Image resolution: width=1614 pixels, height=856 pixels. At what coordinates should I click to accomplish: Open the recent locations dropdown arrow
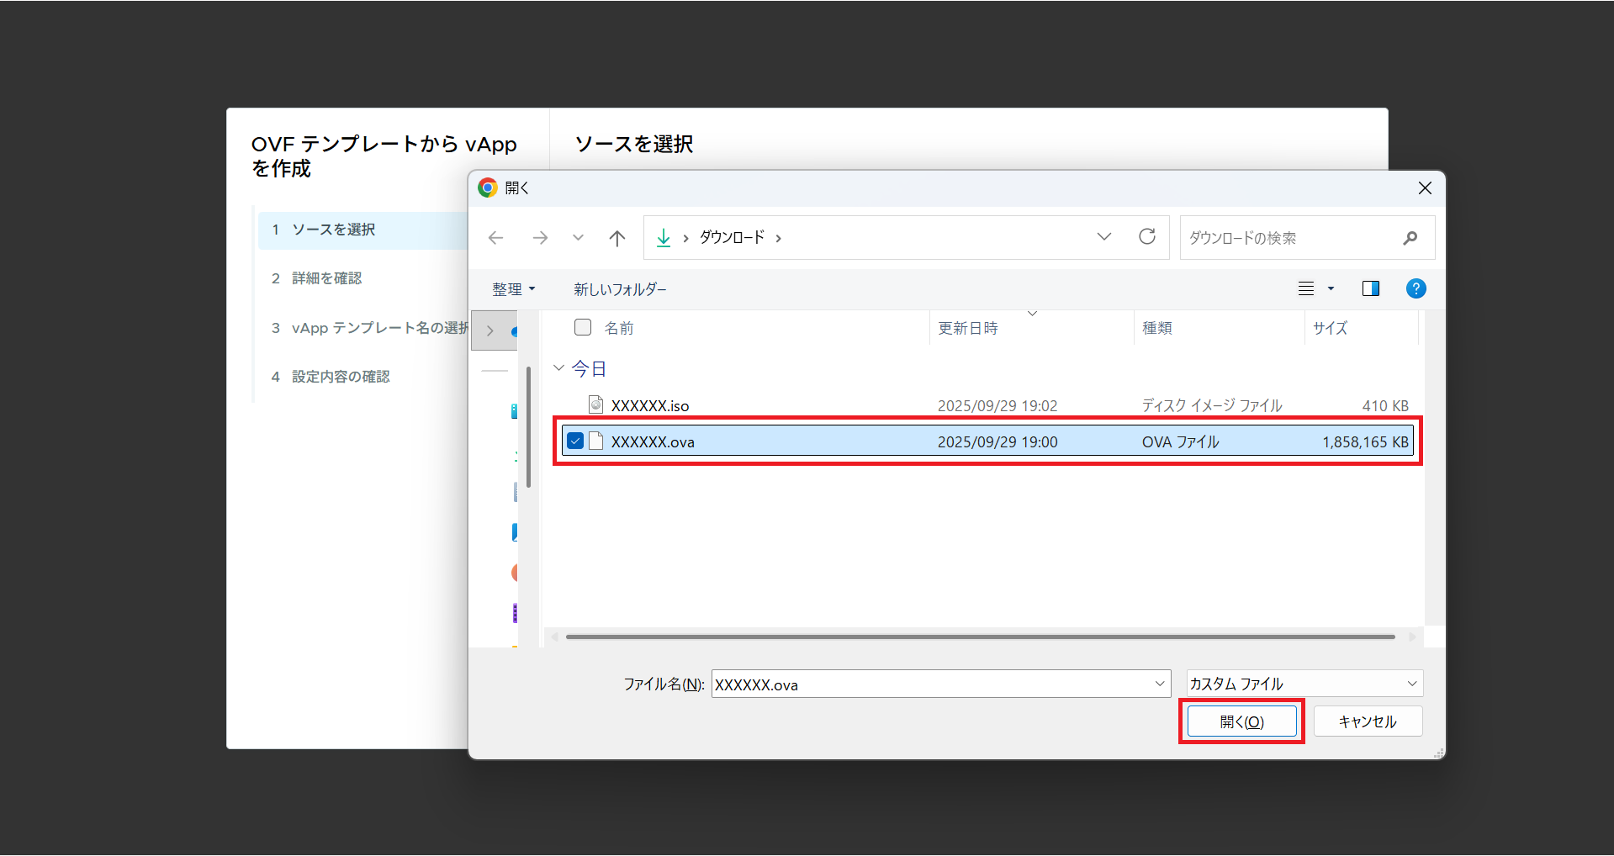point(578,238)
